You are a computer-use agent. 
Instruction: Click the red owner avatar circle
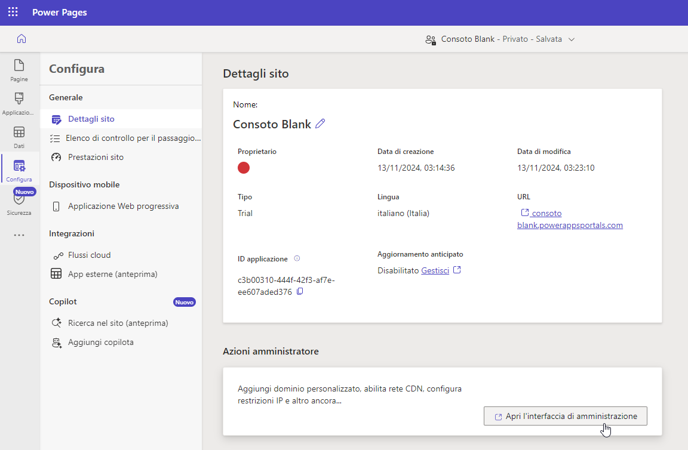coord(244,168)
